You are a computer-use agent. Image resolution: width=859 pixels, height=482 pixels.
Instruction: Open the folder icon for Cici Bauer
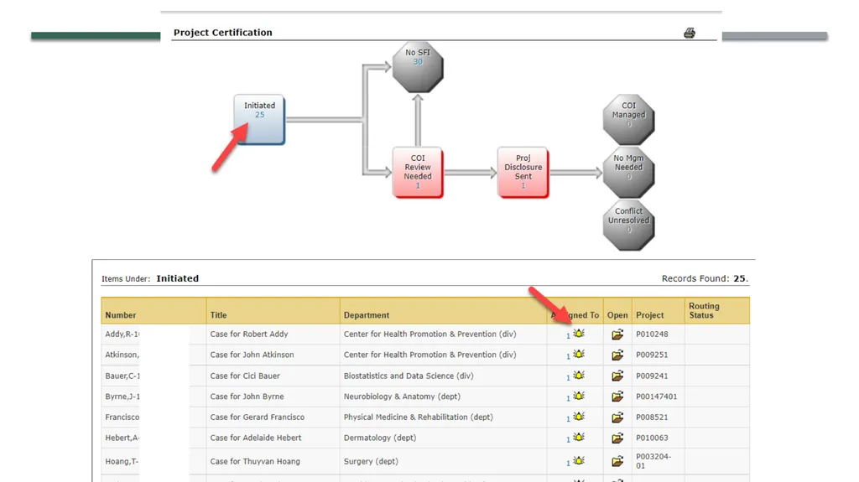[x=617, y=376]
